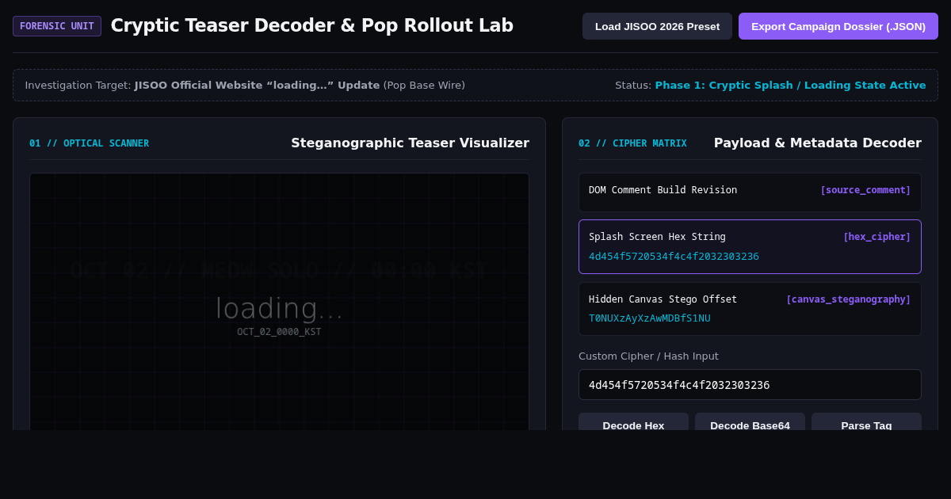This screenshot has height=499, width=951.
Task: Click the 01 // OPTICAL SCANNER label
Action: point(89,143)
